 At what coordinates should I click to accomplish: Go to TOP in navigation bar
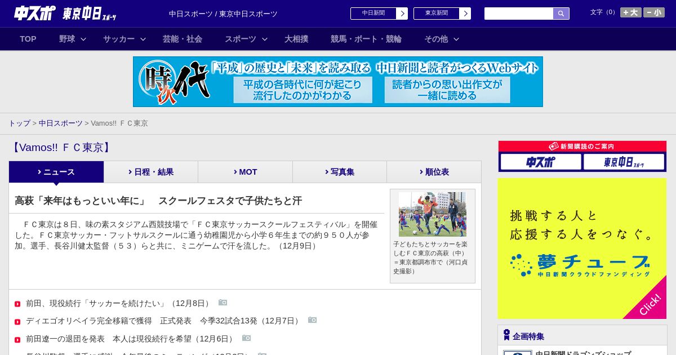tap(28, 39)
